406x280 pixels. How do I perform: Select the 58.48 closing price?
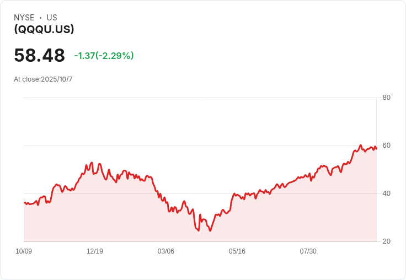(39, 56)
